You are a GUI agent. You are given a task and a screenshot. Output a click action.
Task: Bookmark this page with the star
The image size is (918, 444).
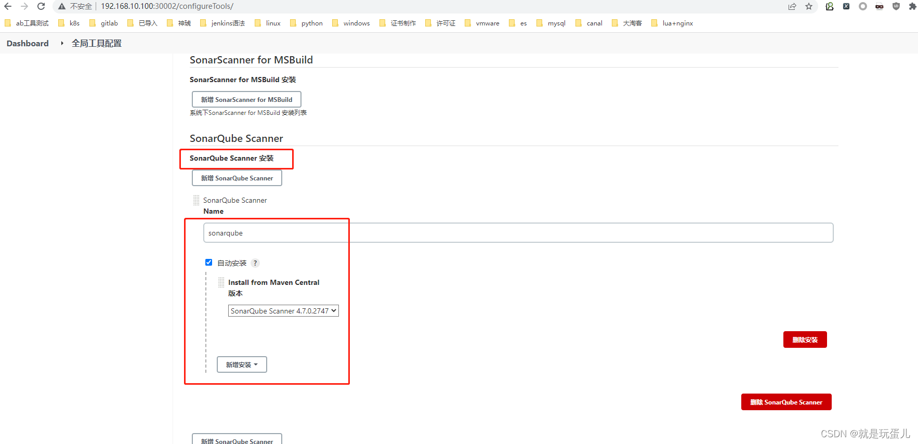pos(809,6)
